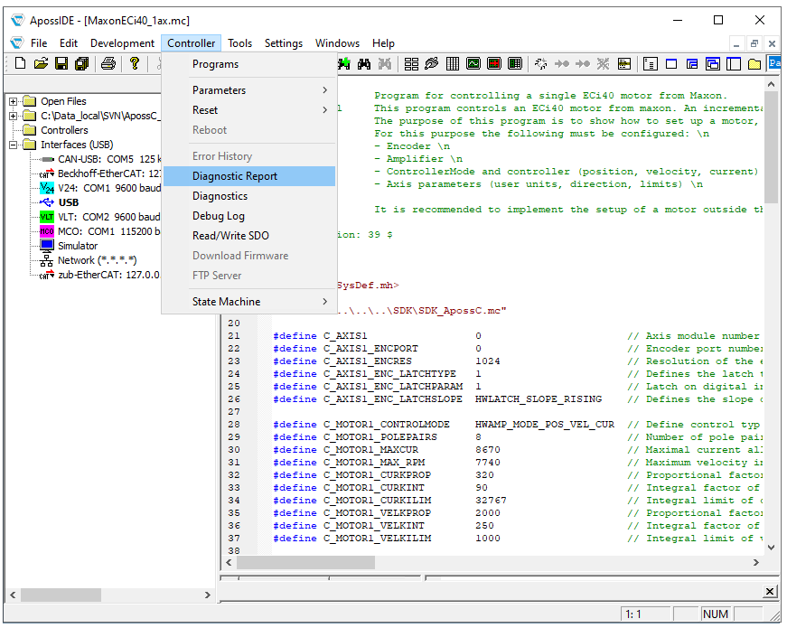Click the editor vertical scroll down arrow
The width and height of the screenshot is (787, 628).
pos(772,548)
